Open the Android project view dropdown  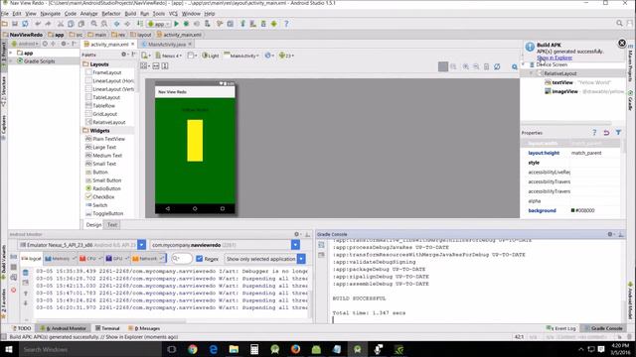[25, 44]
